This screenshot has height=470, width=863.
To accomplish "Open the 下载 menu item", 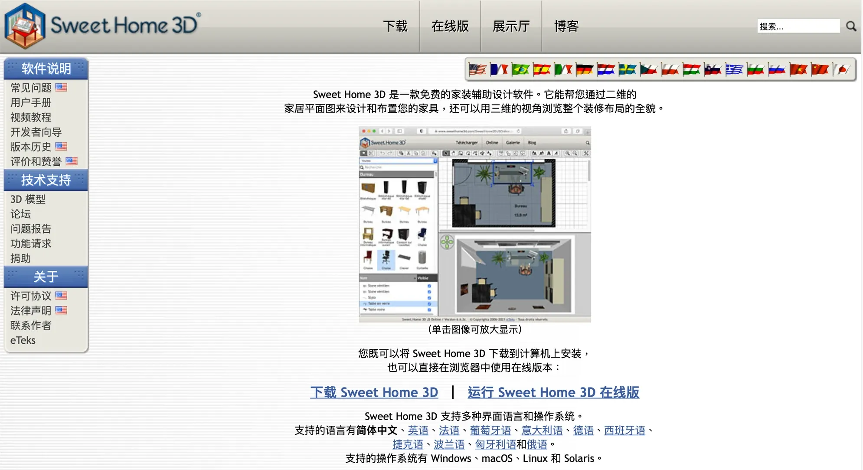I will [395, 26].
